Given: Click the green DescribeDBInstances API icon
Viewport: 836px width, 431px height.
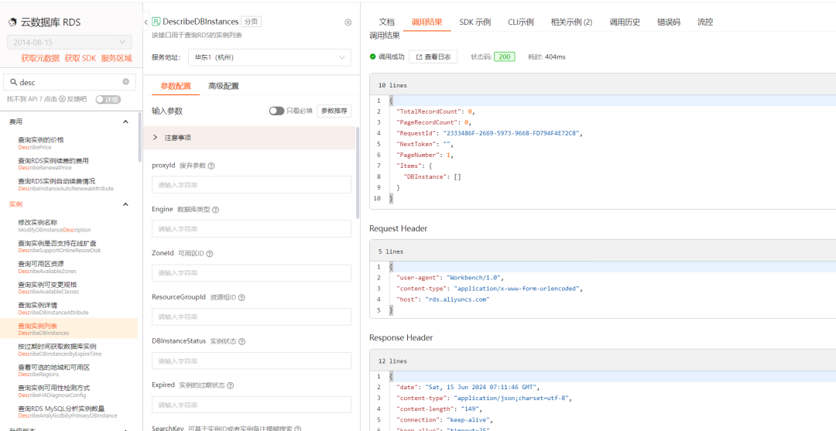Looking at the screenshot, I should (x=156, y=22).
